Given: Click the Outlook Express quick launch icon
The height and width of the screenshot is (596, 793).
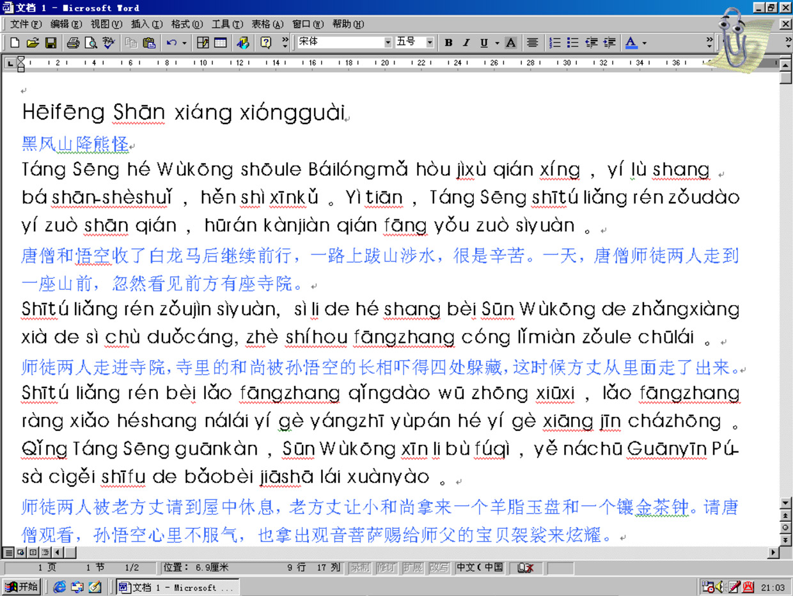Looking at the screenshot, I should pos(77,586).
